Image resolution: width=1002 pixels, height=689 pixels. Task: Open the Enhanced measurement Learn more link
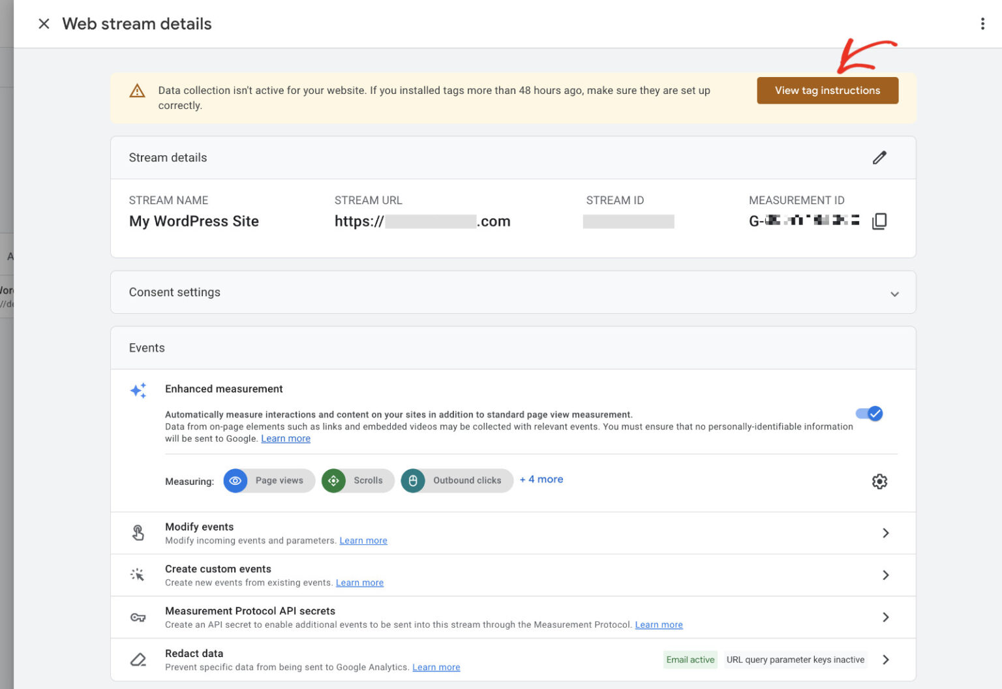(285, 438)
